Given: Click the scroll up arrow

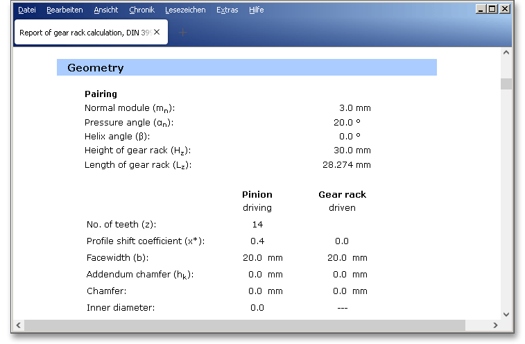Looking at the screenshot, I should tap(506, 53).
